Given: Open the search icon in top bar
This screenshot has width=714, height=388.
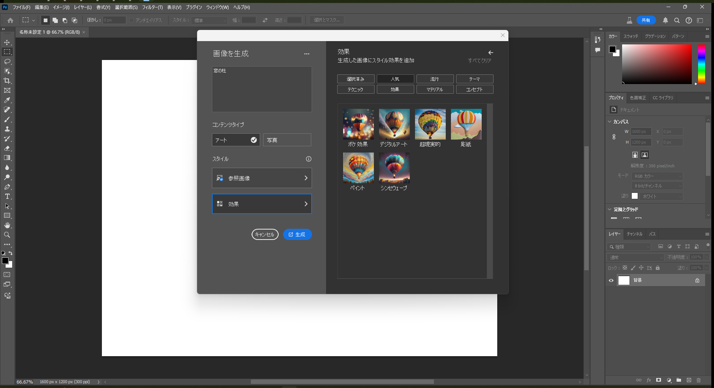Looking at the screenshot, I should click(x=677, y=20).
